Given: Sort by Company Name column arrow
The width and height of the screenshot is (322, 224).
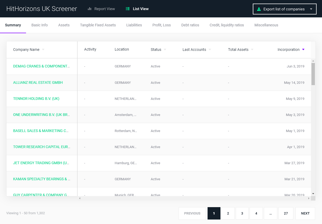Looking at the screenshot, I should pos(43,50).
